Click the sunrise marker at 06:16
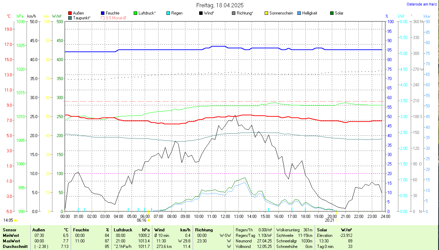 [x=149, y=220]
